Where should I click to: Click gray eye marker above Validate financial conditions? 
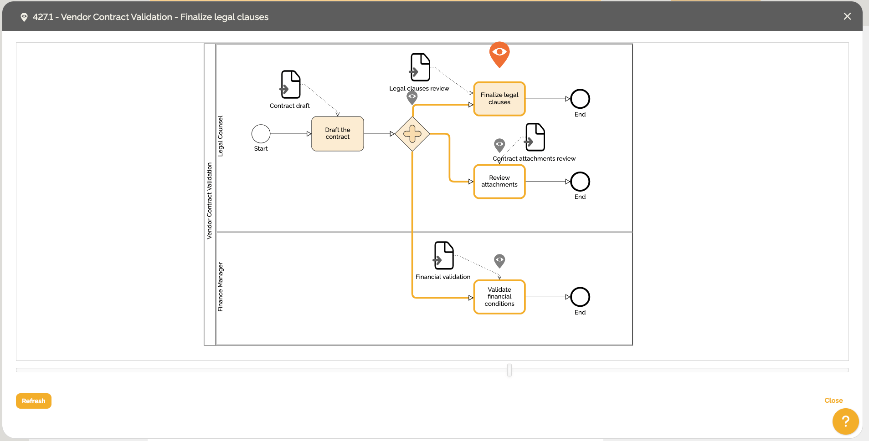[x=499, y=260]
